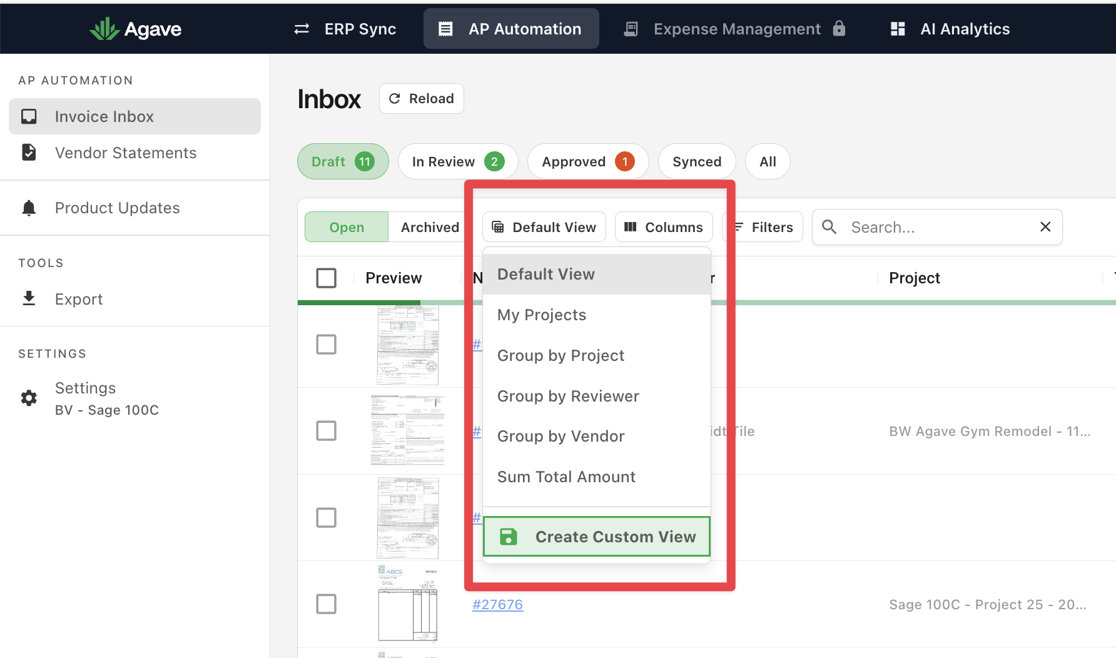Click the Settings gear icon

pyautogui.click(x=29, y=398)
